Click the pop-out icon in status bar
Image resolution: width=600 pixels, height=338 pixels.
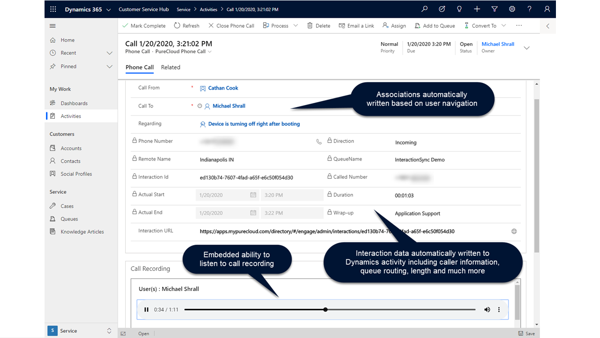(123, 334)
